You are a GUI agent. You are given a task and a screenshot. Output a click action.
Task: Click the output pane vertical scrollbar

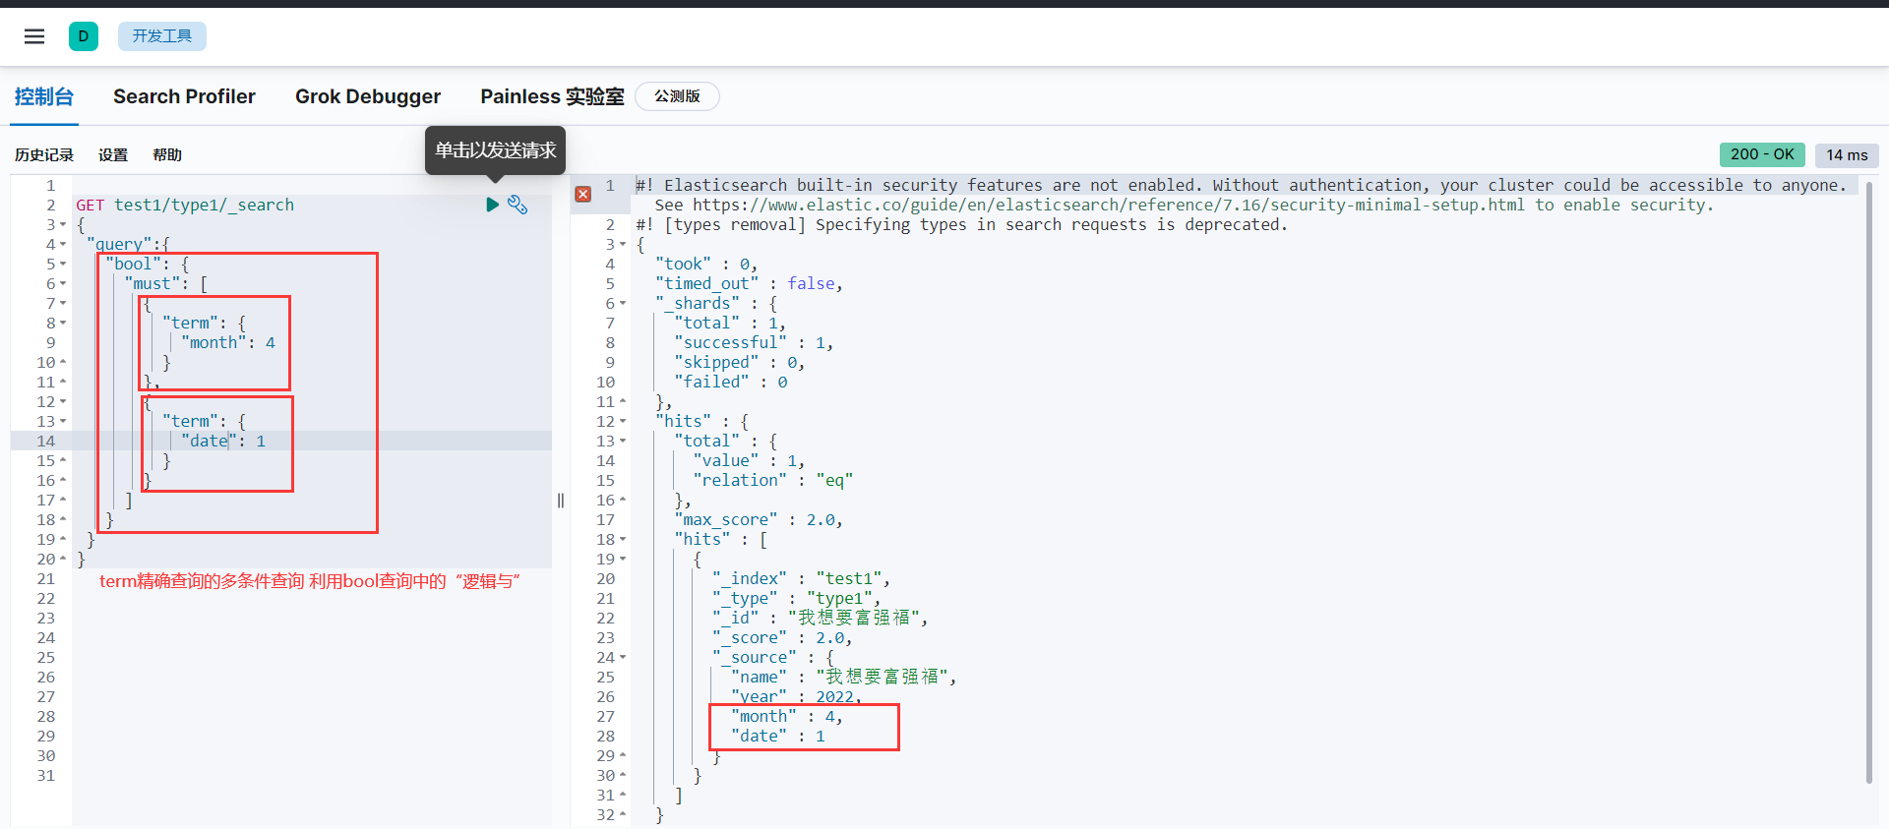click(1868, 482)
